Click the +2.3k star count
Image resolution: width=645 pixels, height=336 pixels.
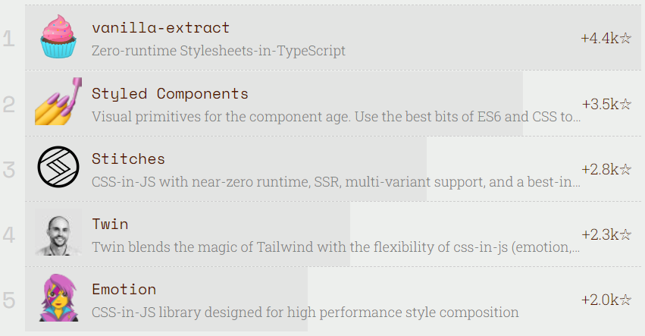pos(606,234)
